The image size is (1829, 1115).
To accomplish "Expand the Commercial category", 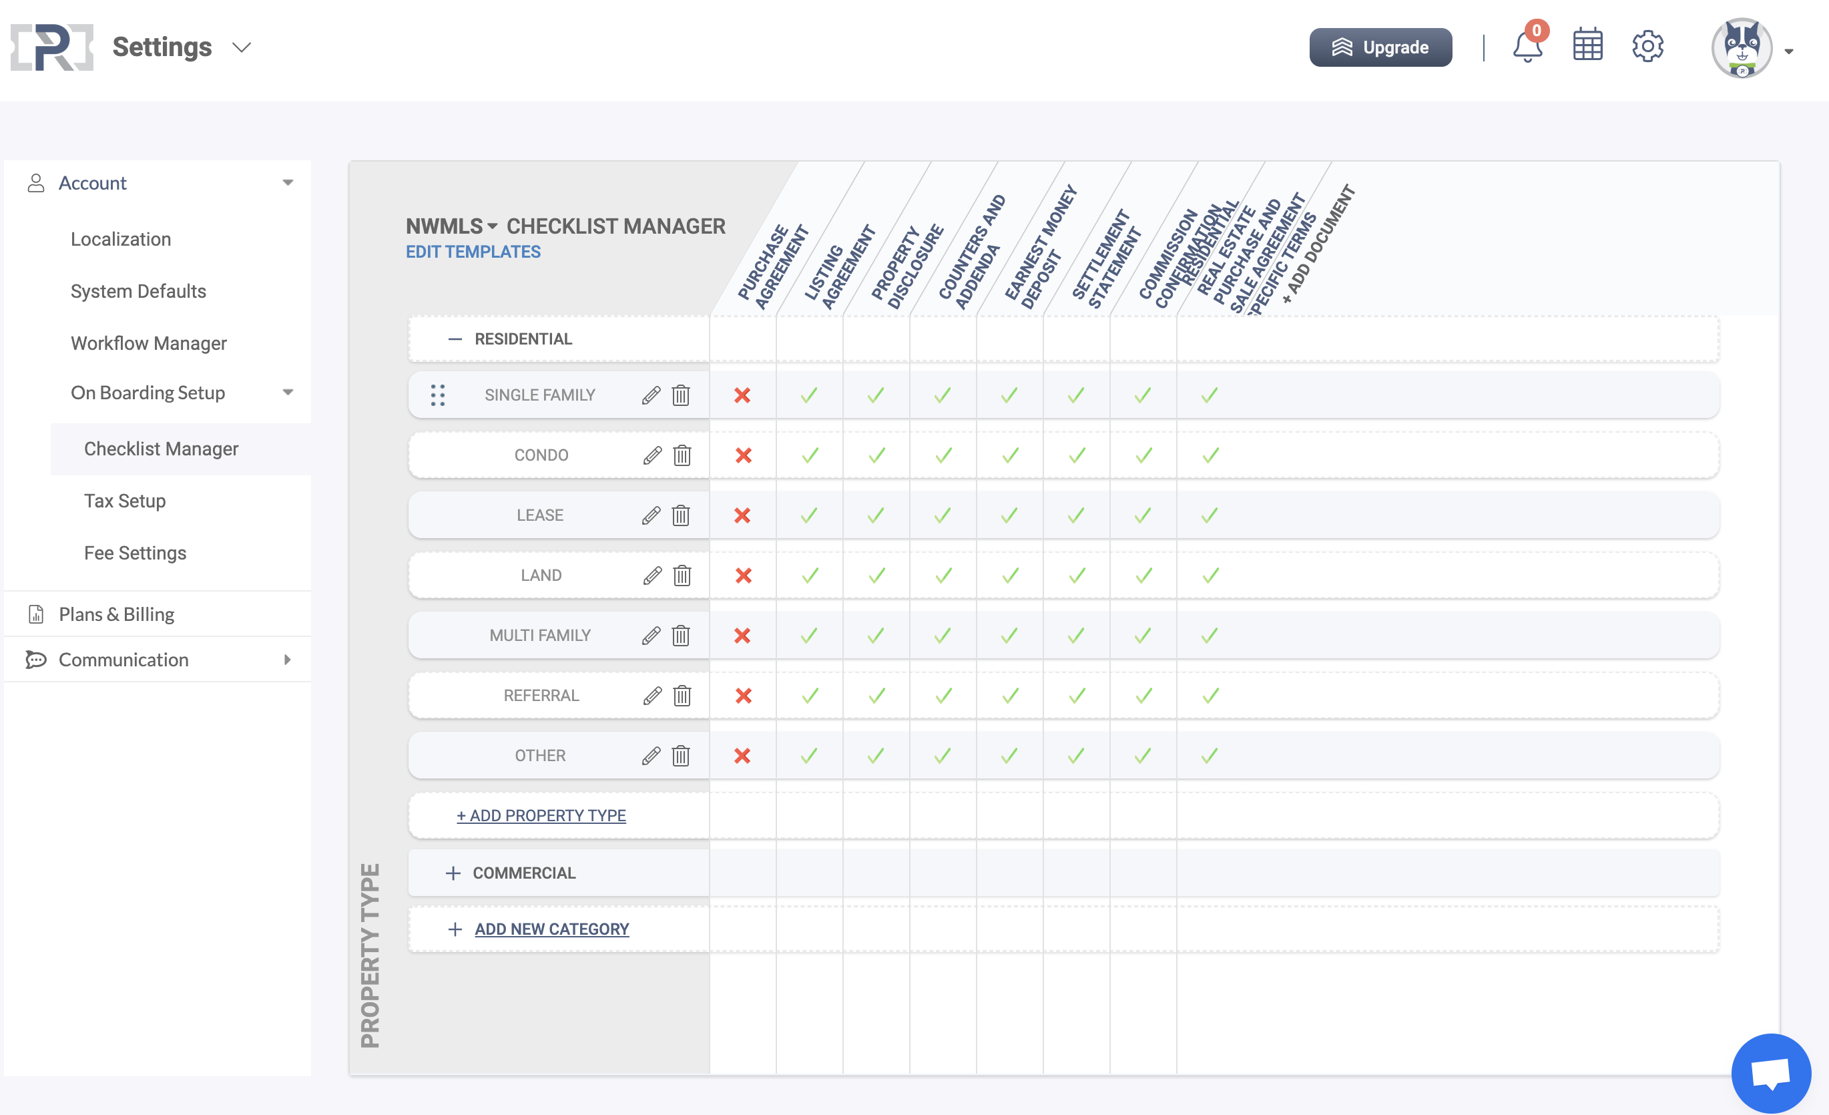I will pyautogui.click(x=453, y=873).
